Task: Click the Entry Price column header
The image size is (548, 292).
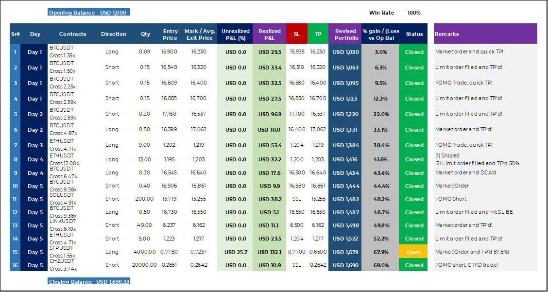Action: (171, 34)
